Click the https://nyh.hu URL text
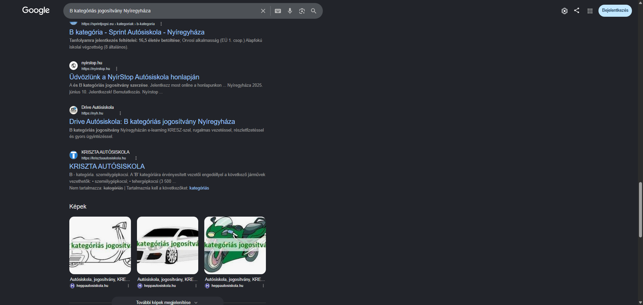This screenshot has width=643, height=305. pos(92,113)
